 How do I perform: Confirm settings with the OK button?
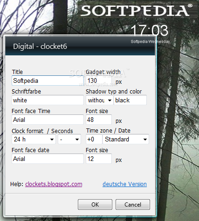click(95, 205)
